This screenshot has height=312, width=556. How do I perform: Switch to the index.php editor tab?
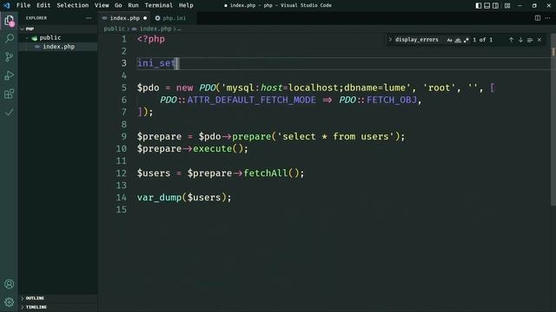[x=124, y=18]
